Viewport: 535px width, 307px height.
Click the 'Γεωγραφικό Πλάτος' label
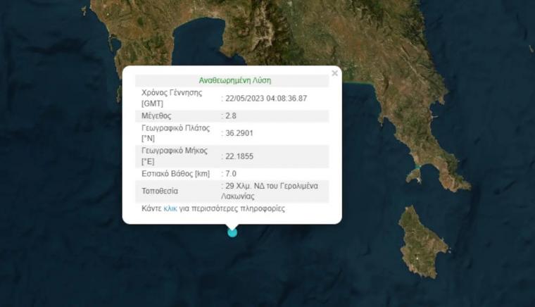coord(176,128)
